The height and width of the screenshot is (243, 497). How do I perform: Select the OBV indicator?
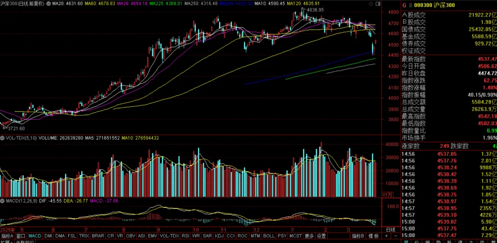pos(131,236)
